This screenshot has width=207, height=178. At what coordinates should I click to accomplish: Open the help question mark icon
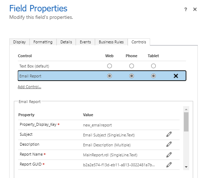click(x=186, y=9)
